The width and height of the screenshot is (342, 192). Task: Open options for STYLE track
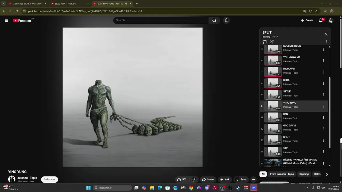[323, 95]
